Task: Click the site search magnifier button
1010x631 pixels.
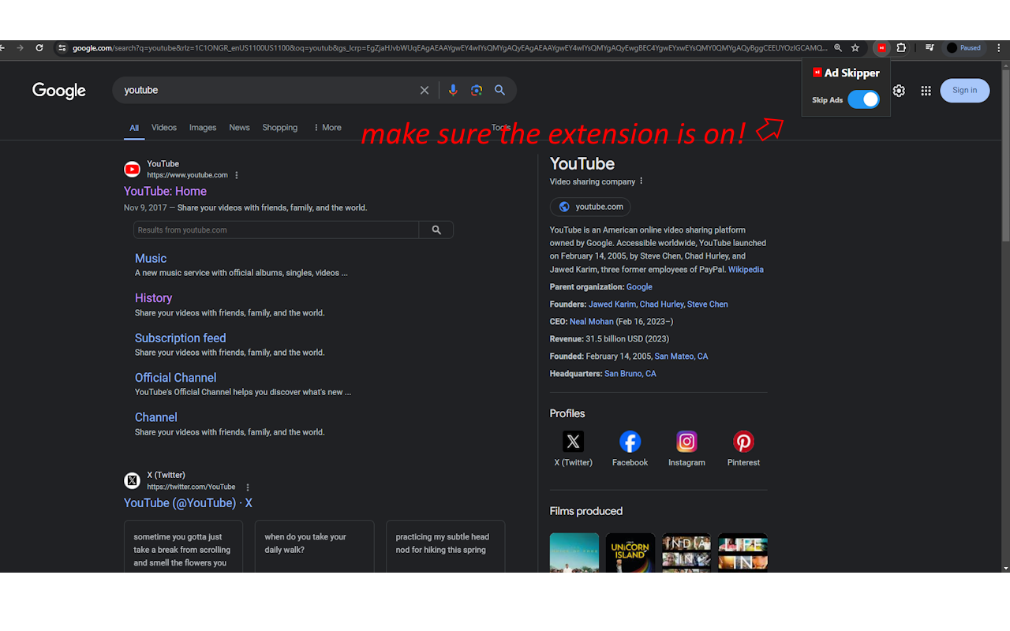Action: [436, 230]
